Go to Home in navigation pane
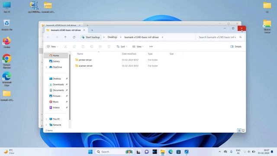 [x=56, y=55]
